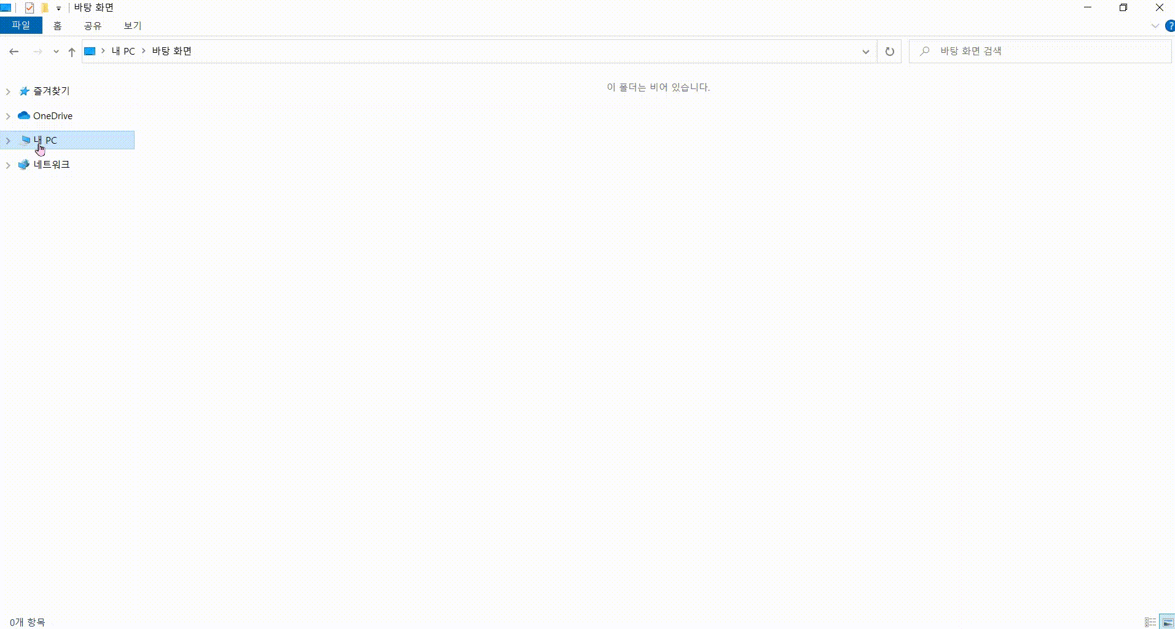Image resolution: width=1175 pixels, height=629 pixels.
Task: Minimize the 바탕 화면 window
Action: coord(1088,8)
